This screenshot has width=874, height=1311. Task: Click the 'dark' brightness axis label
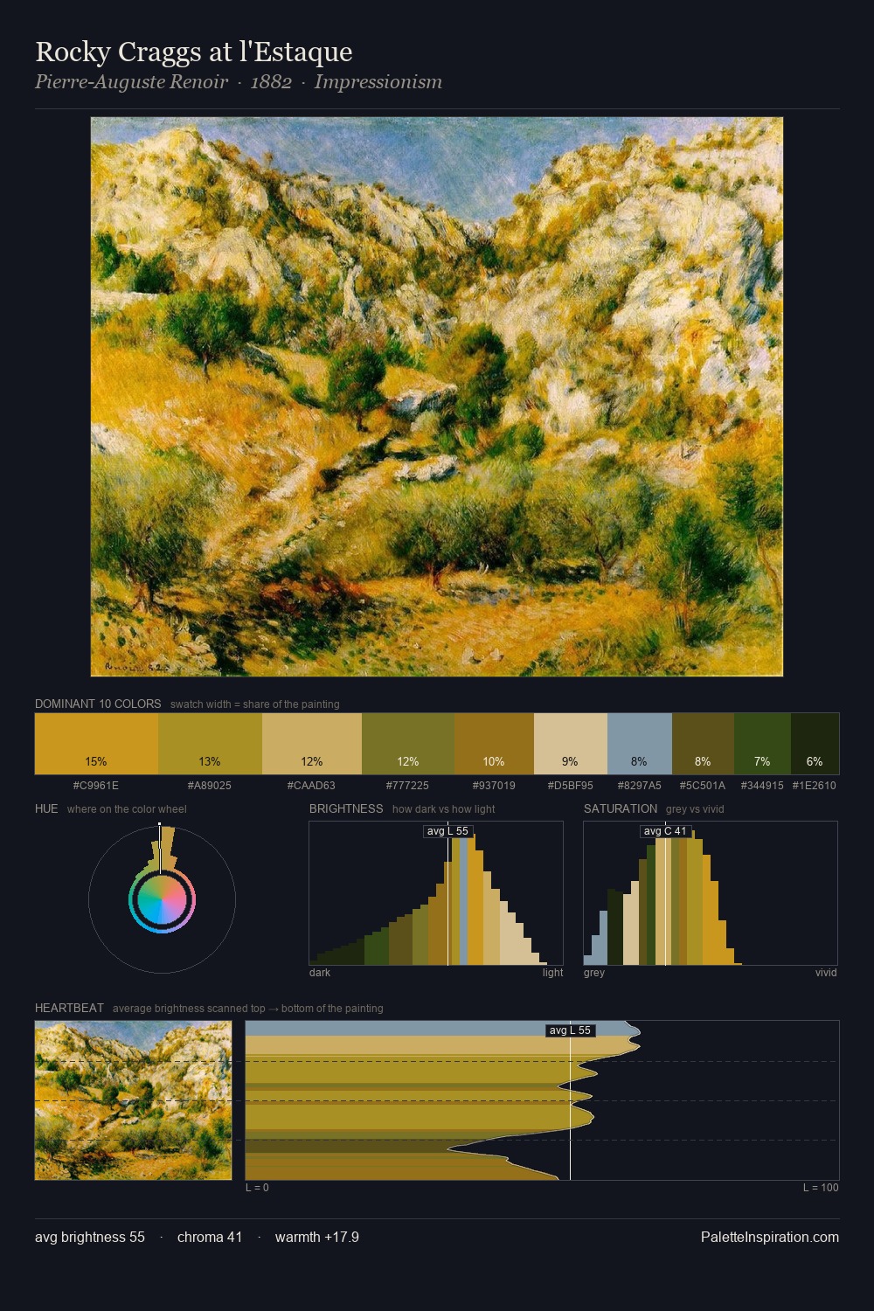click(320, 973)
